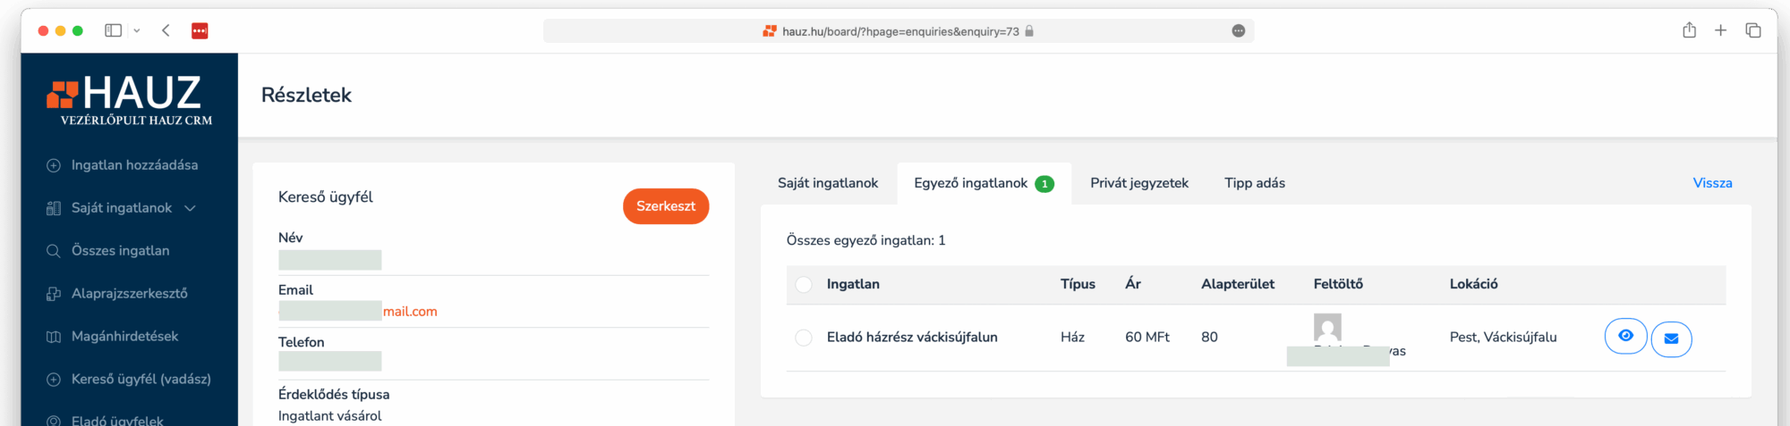Image resolution: width=1790 pixels, height=426 pixels.
Task: Toggle the Safari sidebar icon
Action: pos(113,30)
